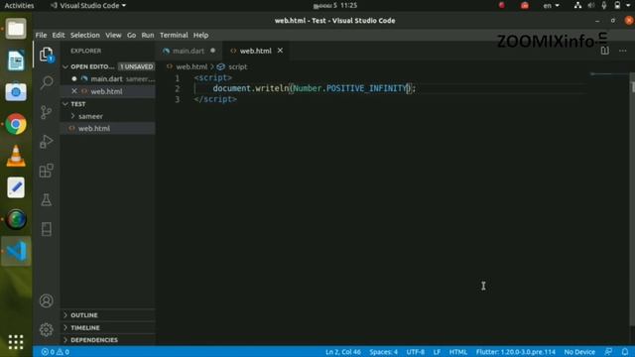Select web.html file in TEST folder

click(108, 128)
